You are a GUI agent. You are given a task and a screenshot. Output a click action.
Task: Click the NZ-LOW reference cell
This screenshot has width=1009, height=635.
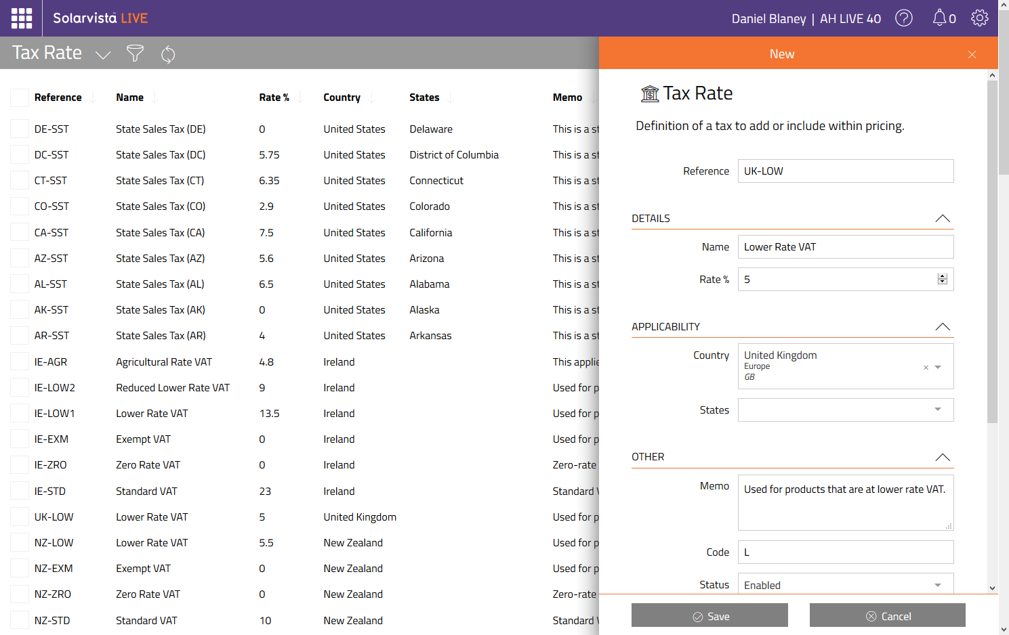pos(54,542)
